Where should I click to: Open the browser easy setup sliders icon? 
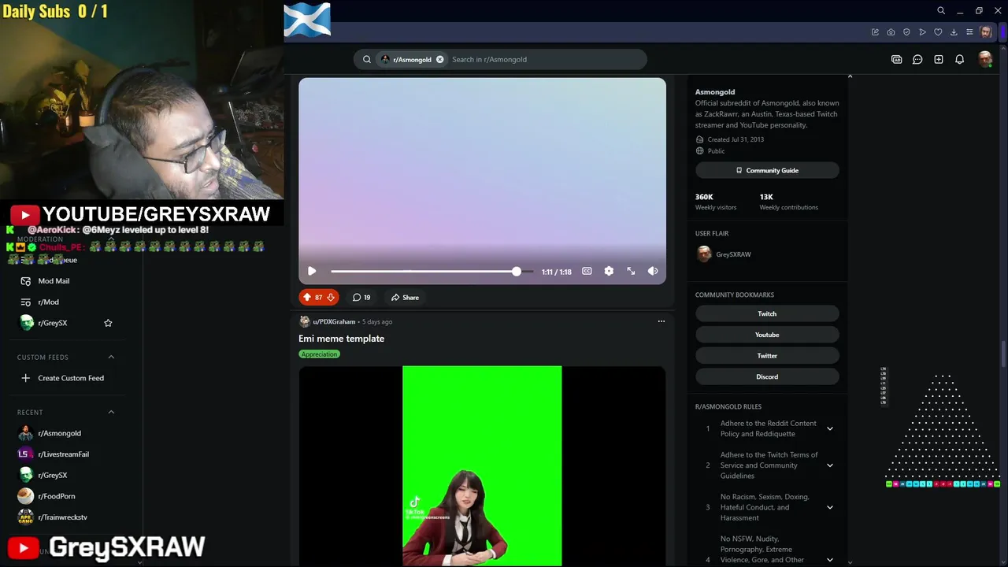[x=969, y=32]
